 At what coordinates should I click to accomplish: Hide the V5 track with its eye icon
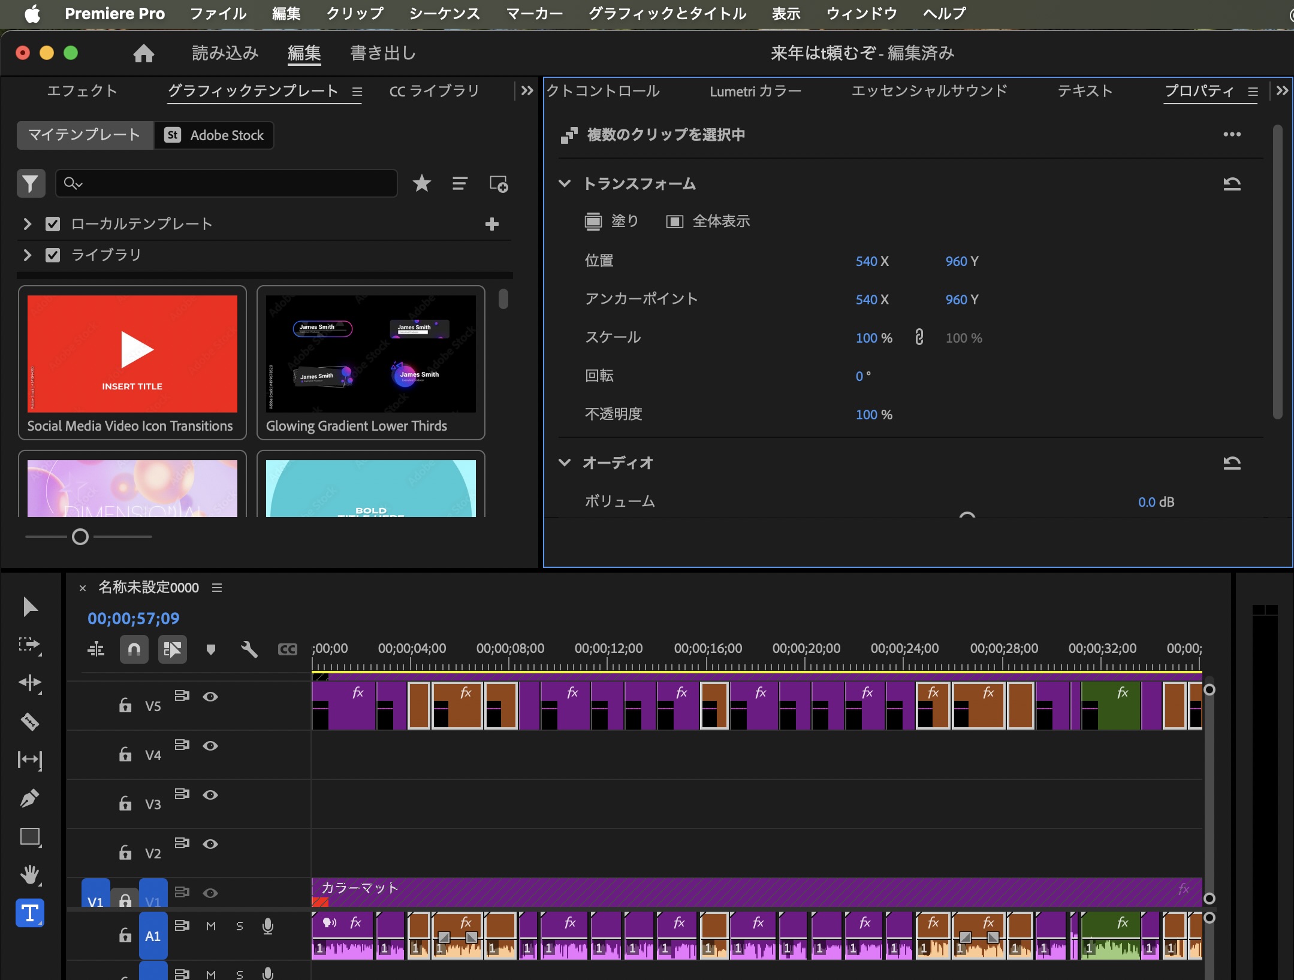pyautogui.click(x=211, y=696)
